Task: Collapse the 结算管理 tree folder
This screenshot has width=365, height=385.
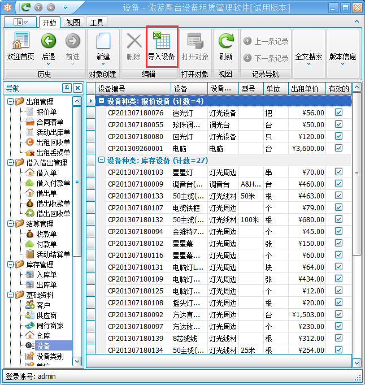Action: tap(10, 224)
